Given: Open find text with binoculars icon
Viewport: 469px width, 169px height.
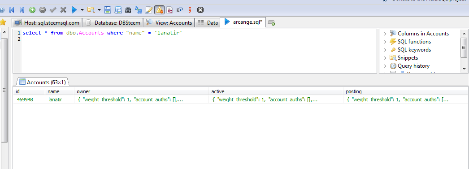Looking at the screenshot, I should (x=128, y=10).
